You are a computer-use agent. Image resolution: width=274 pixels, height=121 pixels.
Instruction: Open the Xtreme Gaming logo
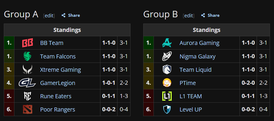tap(27, 69)
